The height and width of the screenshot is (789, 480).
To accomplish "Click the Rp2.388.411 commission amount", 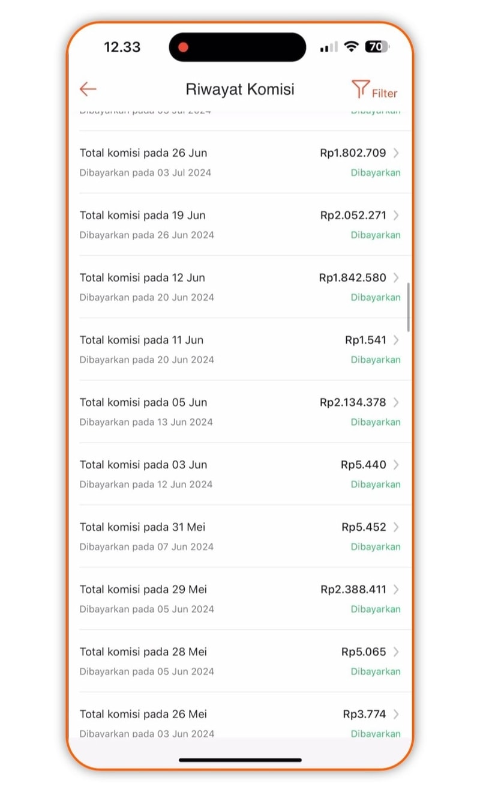I will [x=353, y=590].
